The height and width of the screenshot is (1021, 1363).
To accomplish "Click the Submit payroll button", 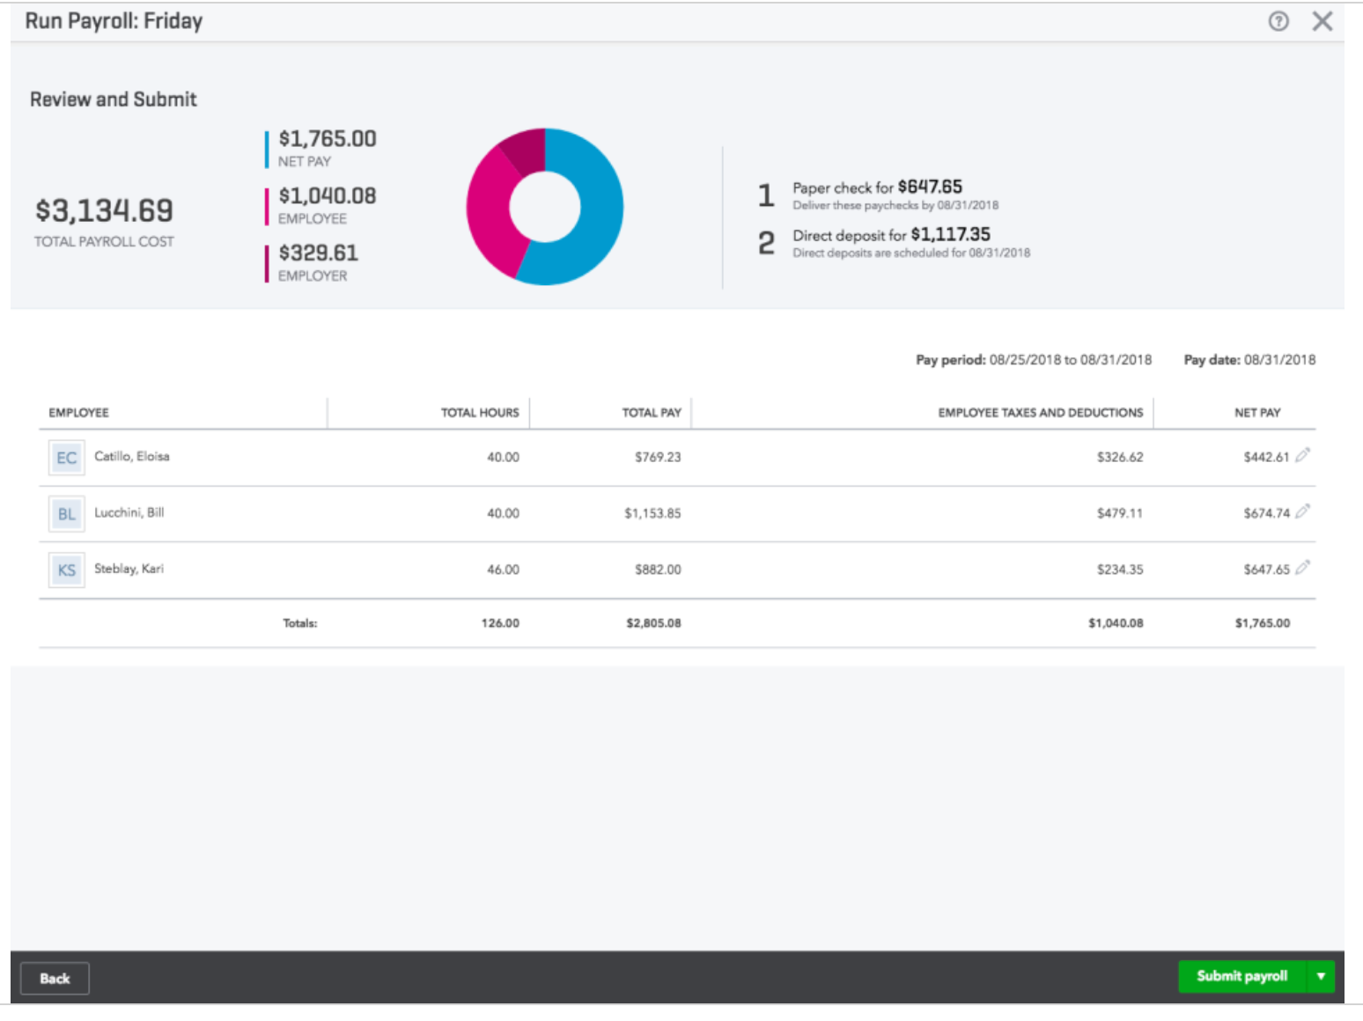I will click(x=1241, y=976).
